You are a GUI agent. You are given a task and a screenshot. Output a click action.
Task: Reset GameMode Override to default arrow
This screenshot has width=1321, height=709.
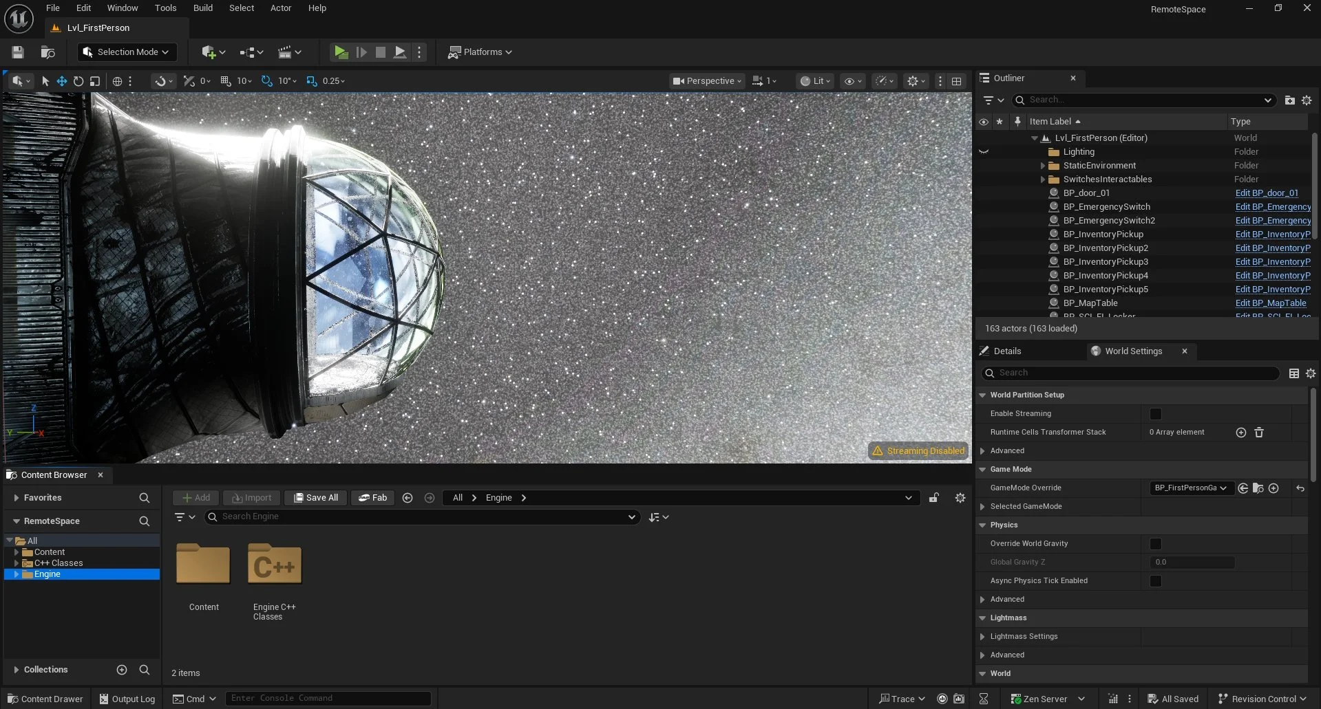click(x=1300, y=488)
